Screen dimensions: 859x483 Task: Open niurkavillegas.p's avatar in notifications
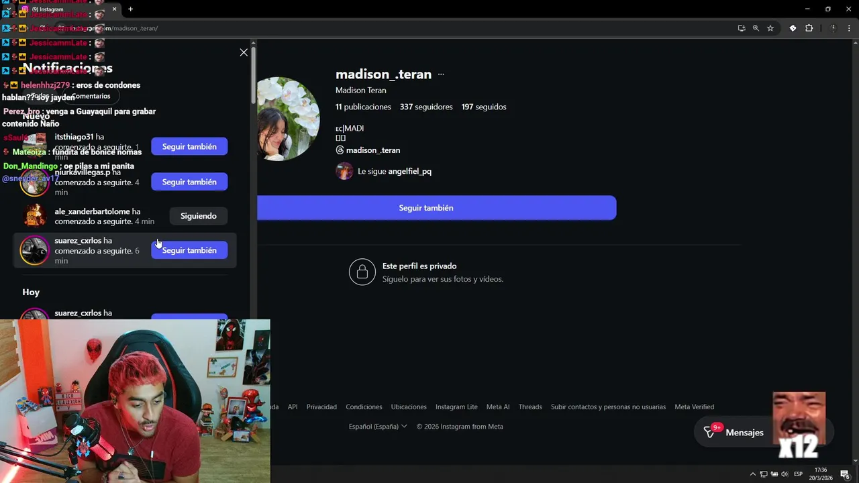tap(34, 182)
